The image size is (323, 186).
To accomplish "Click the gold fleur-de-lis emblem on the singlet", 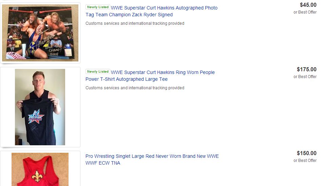I will 37,176.
